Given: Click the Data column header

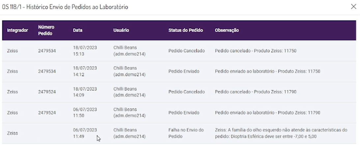Looking at the screenshot, I should click(78, 30).
